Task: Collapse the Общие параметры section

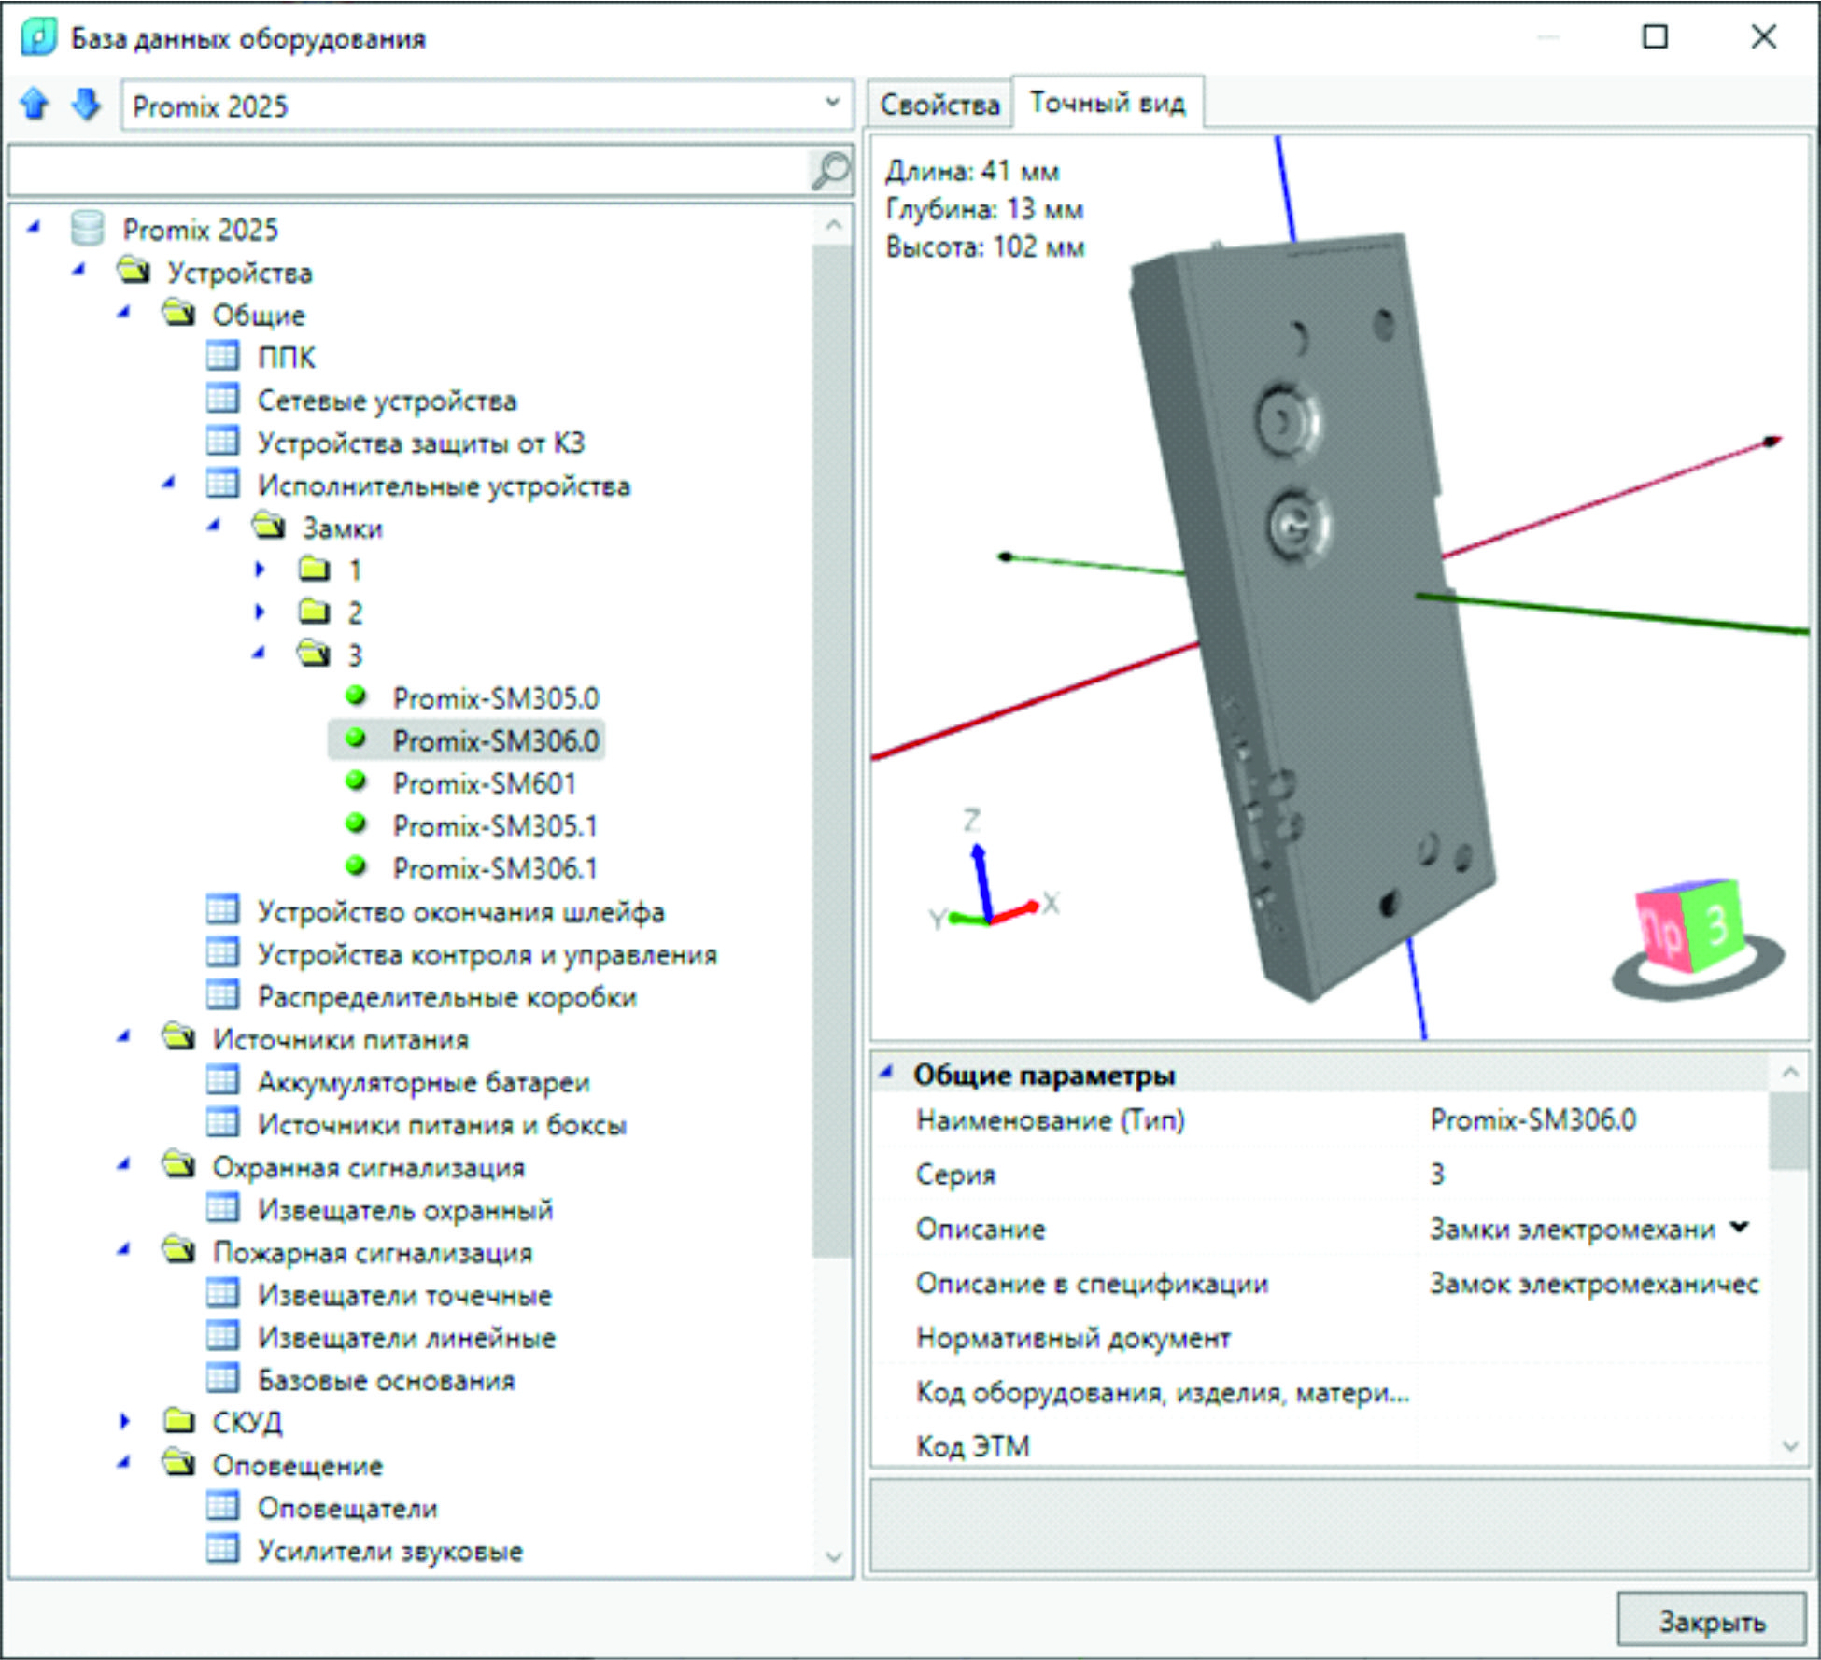Action: [x=886, y=1074]
